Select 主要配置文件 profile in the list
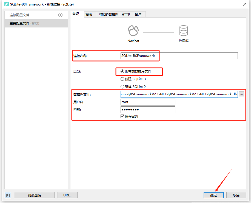Image resolution: width=251 pixels, height=203 pixels. 36,23
